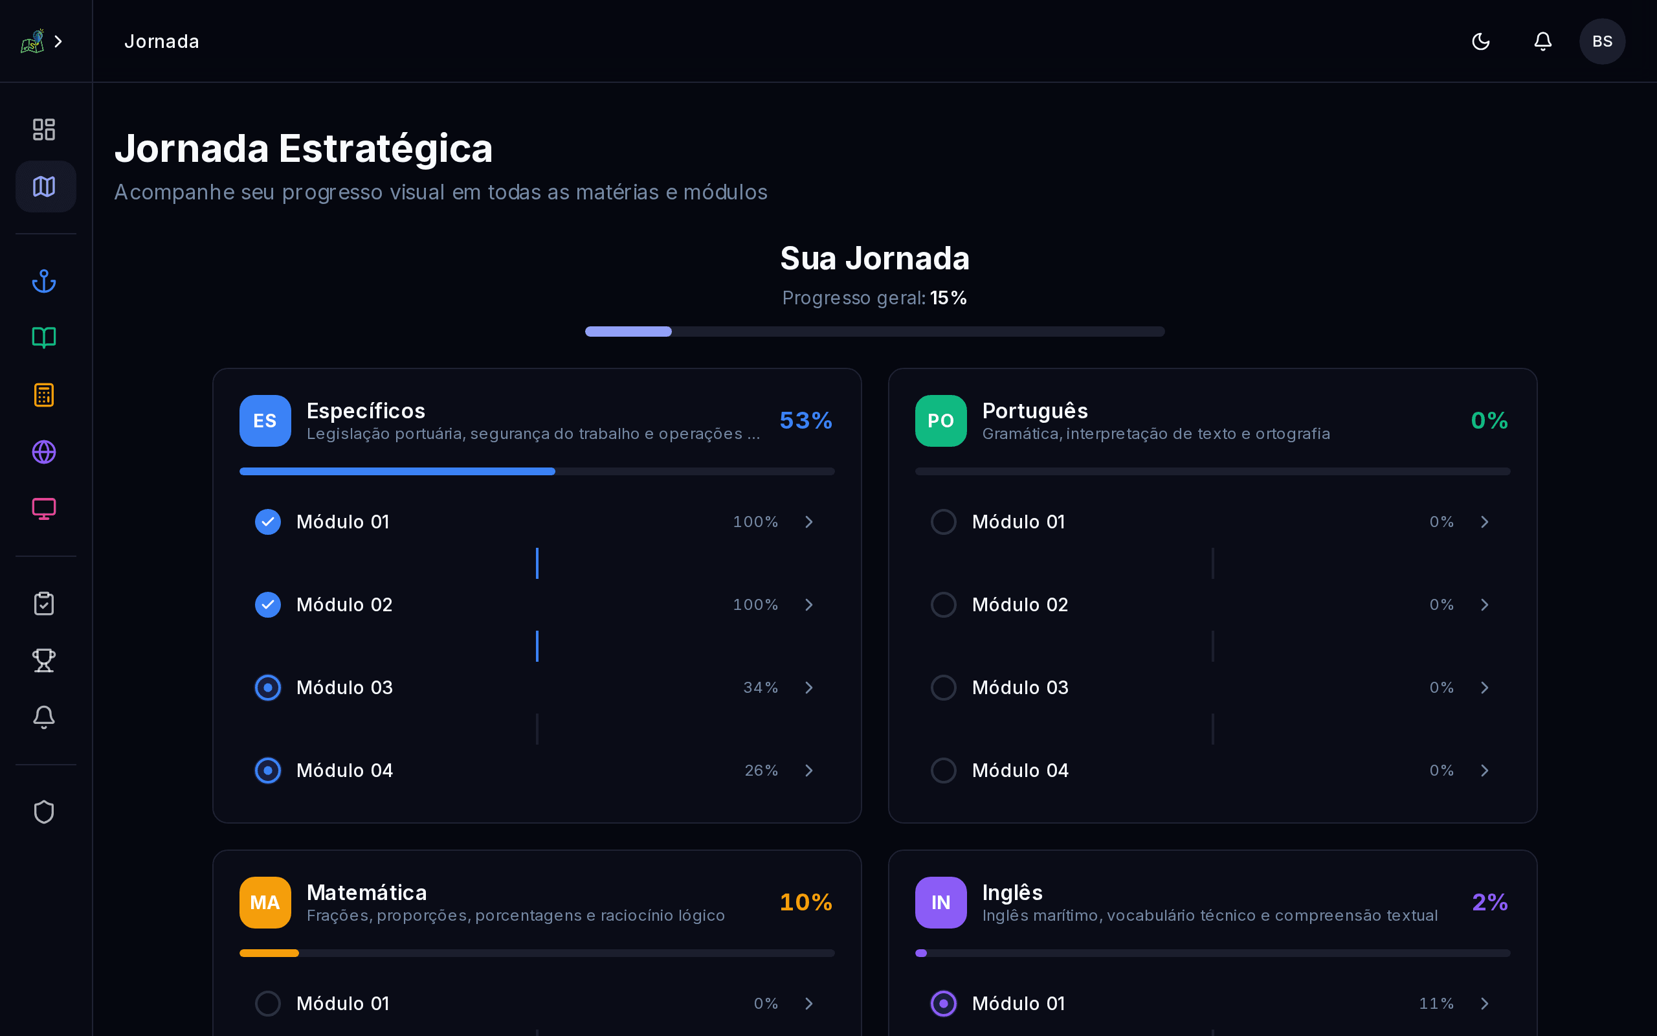Open the clipboard checklist icon in sidebar
The height and width of the screenshot is (1036, 1657).
point(44,603)
